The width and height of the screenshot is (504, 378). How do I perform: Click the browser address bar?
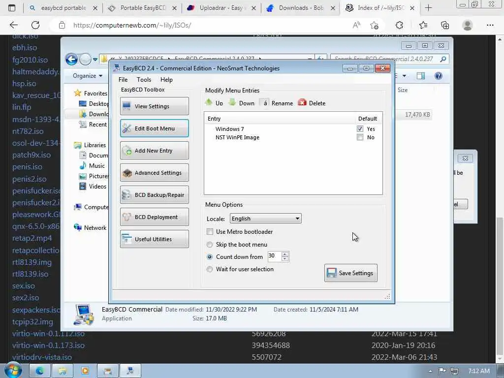click(206, 25)
